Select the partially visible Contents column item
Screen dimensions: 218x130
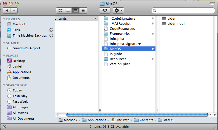pyautogui.click(x=76, y=19)
